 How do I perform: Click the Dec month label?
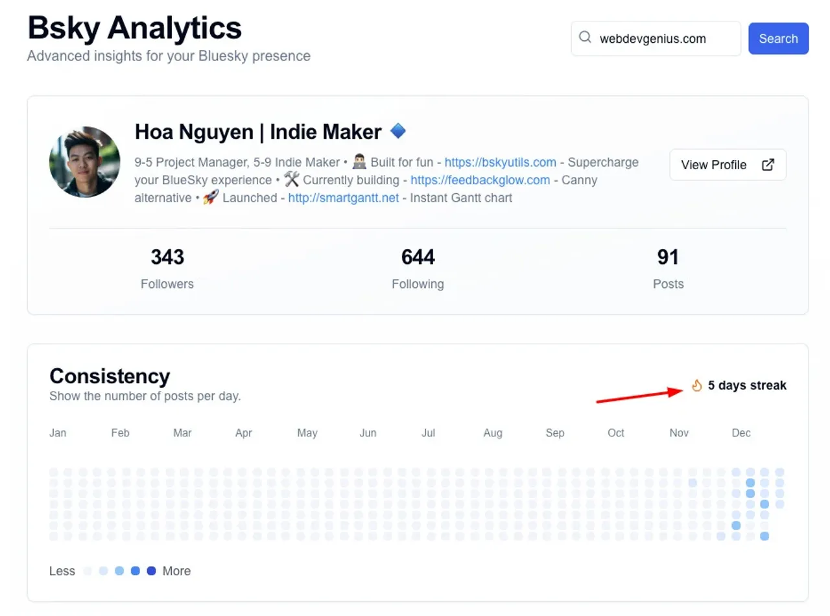741,433
